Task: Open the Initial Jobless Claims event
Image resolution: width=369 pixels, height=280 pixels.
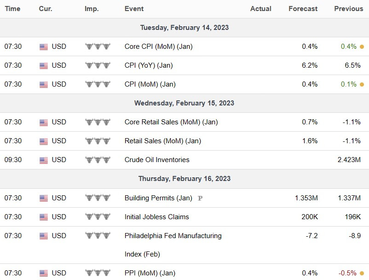Action: 156,216
